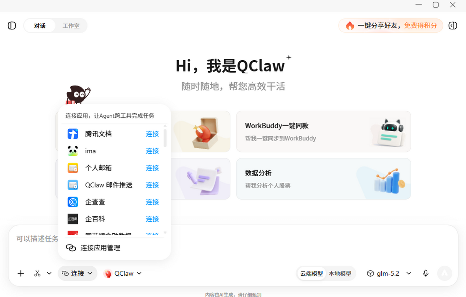Image resolution: width=466 pixels, height=297 pixels.
Task: Connect 个人邮箱 via its 连接 link
Action: click(x=152, y=168)
